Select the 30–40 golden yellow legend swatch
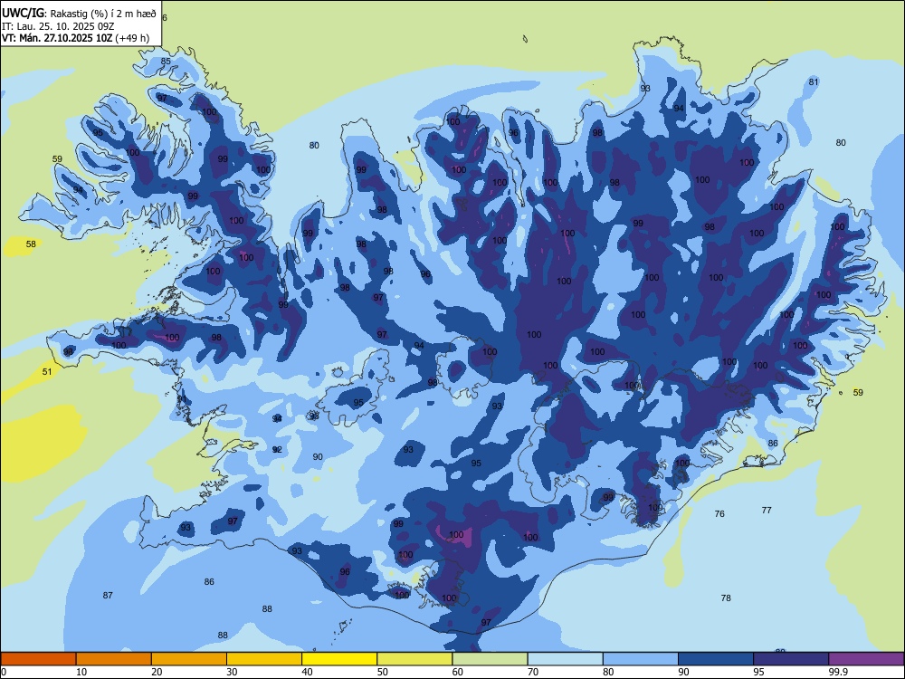The height and width of the screenshot is (679, 905). [264, 659]
